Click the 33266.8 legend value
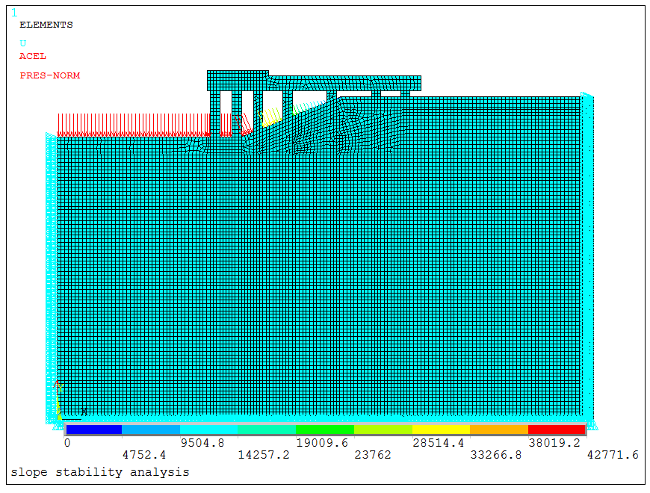 [x=497, y=455]
